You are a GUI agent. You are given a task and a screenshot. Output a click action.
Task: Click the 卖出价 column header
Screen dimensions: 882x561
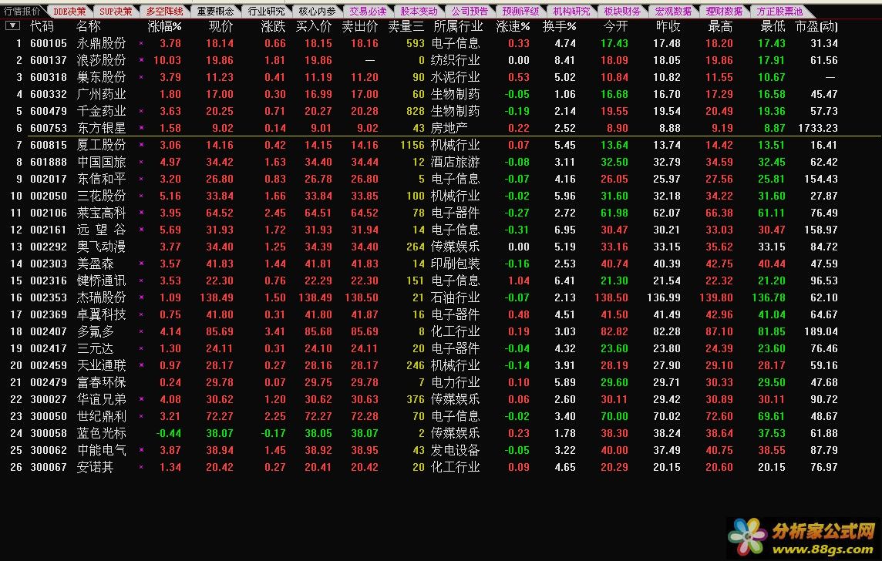[x=360, y=26]
